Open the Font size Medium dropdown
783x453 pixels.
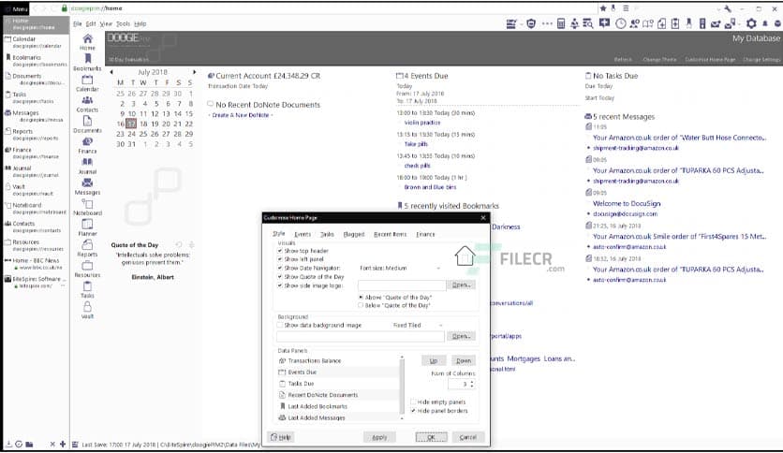click(400, 268)
